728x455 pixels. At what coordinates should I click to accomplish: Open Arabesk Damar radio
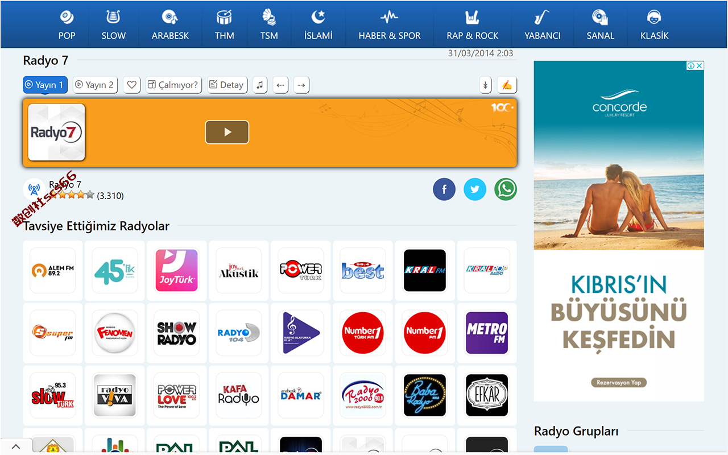(301, 395)
